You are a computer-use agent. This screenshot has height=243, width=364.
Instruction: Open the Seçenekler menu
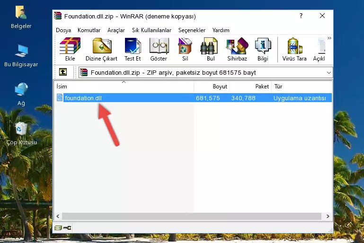[x=192, y=30]
